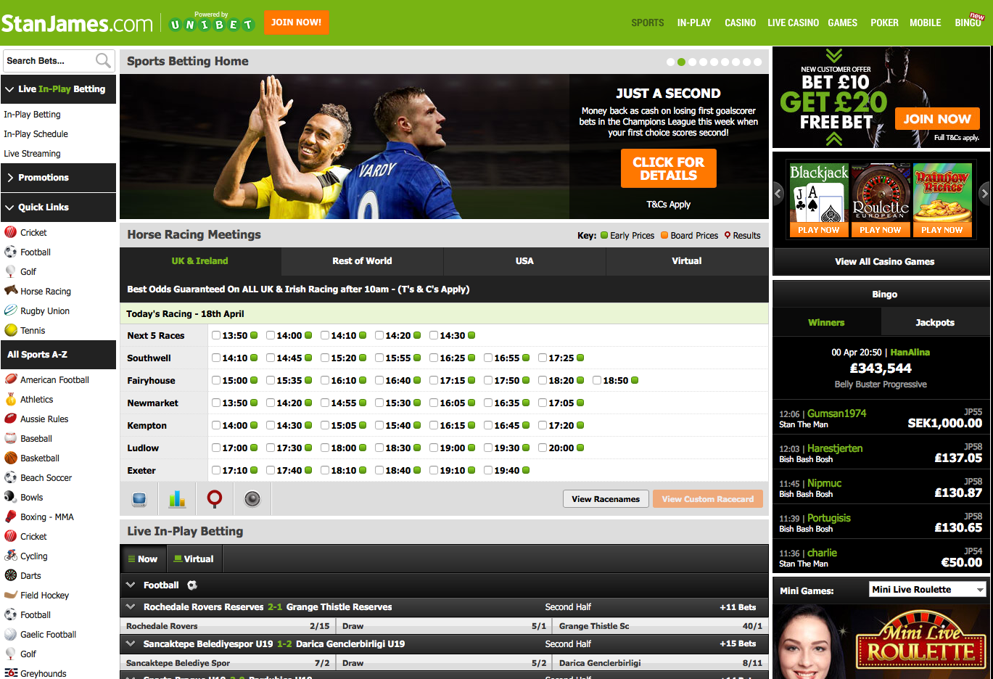Switch to Virtual racing tab
The height and width of the screenshot is (679, 993).
coord(687,261)
